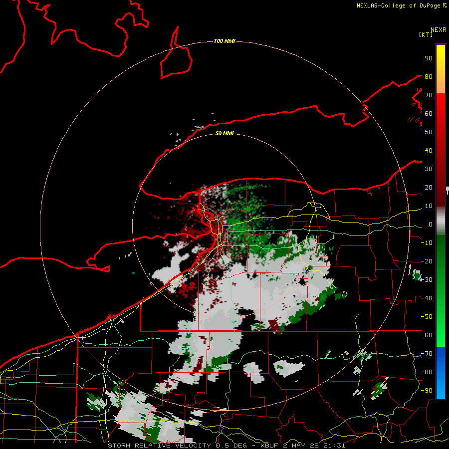The width and height of the screenshot is (449, 449).
Task: Click the 20 value on the velocity scale
Action: point(429,187)
